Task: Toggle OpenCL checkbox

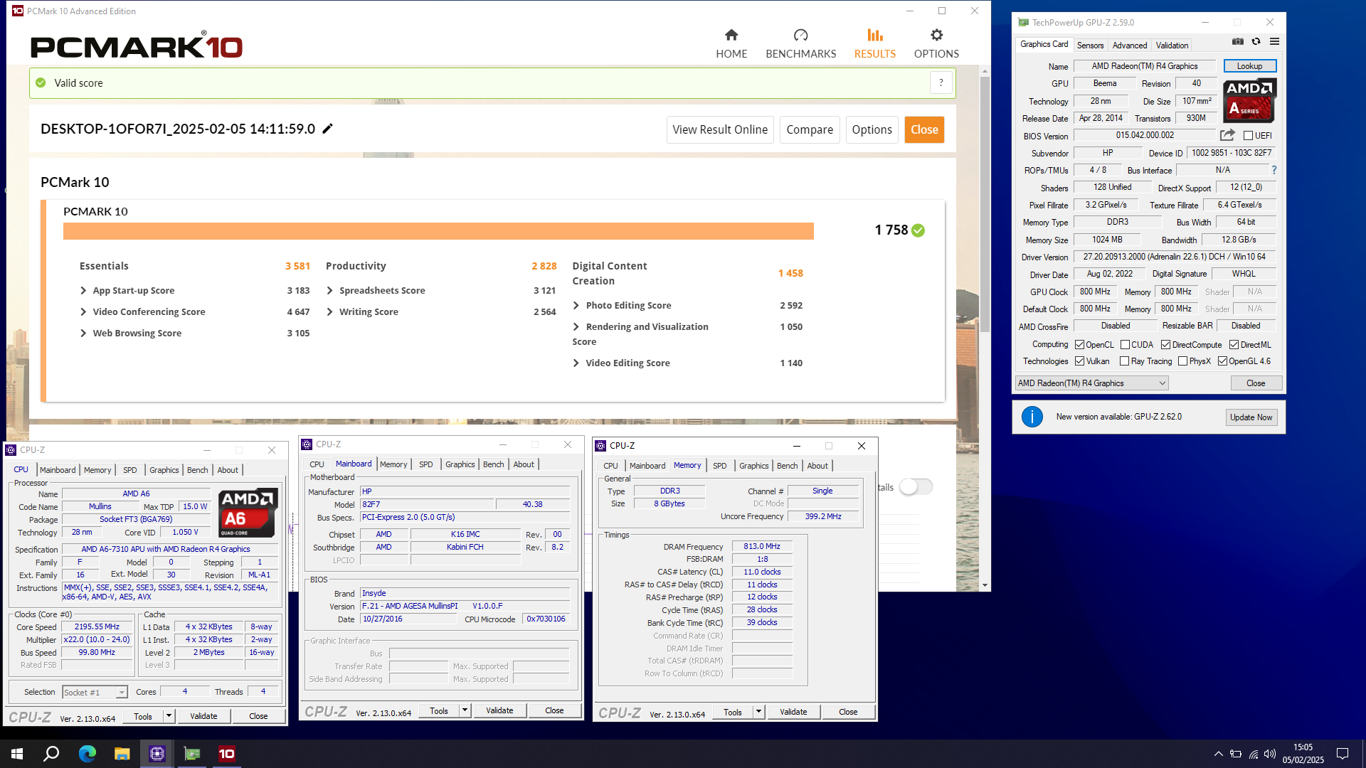Action: click(x=1079, y=345)
